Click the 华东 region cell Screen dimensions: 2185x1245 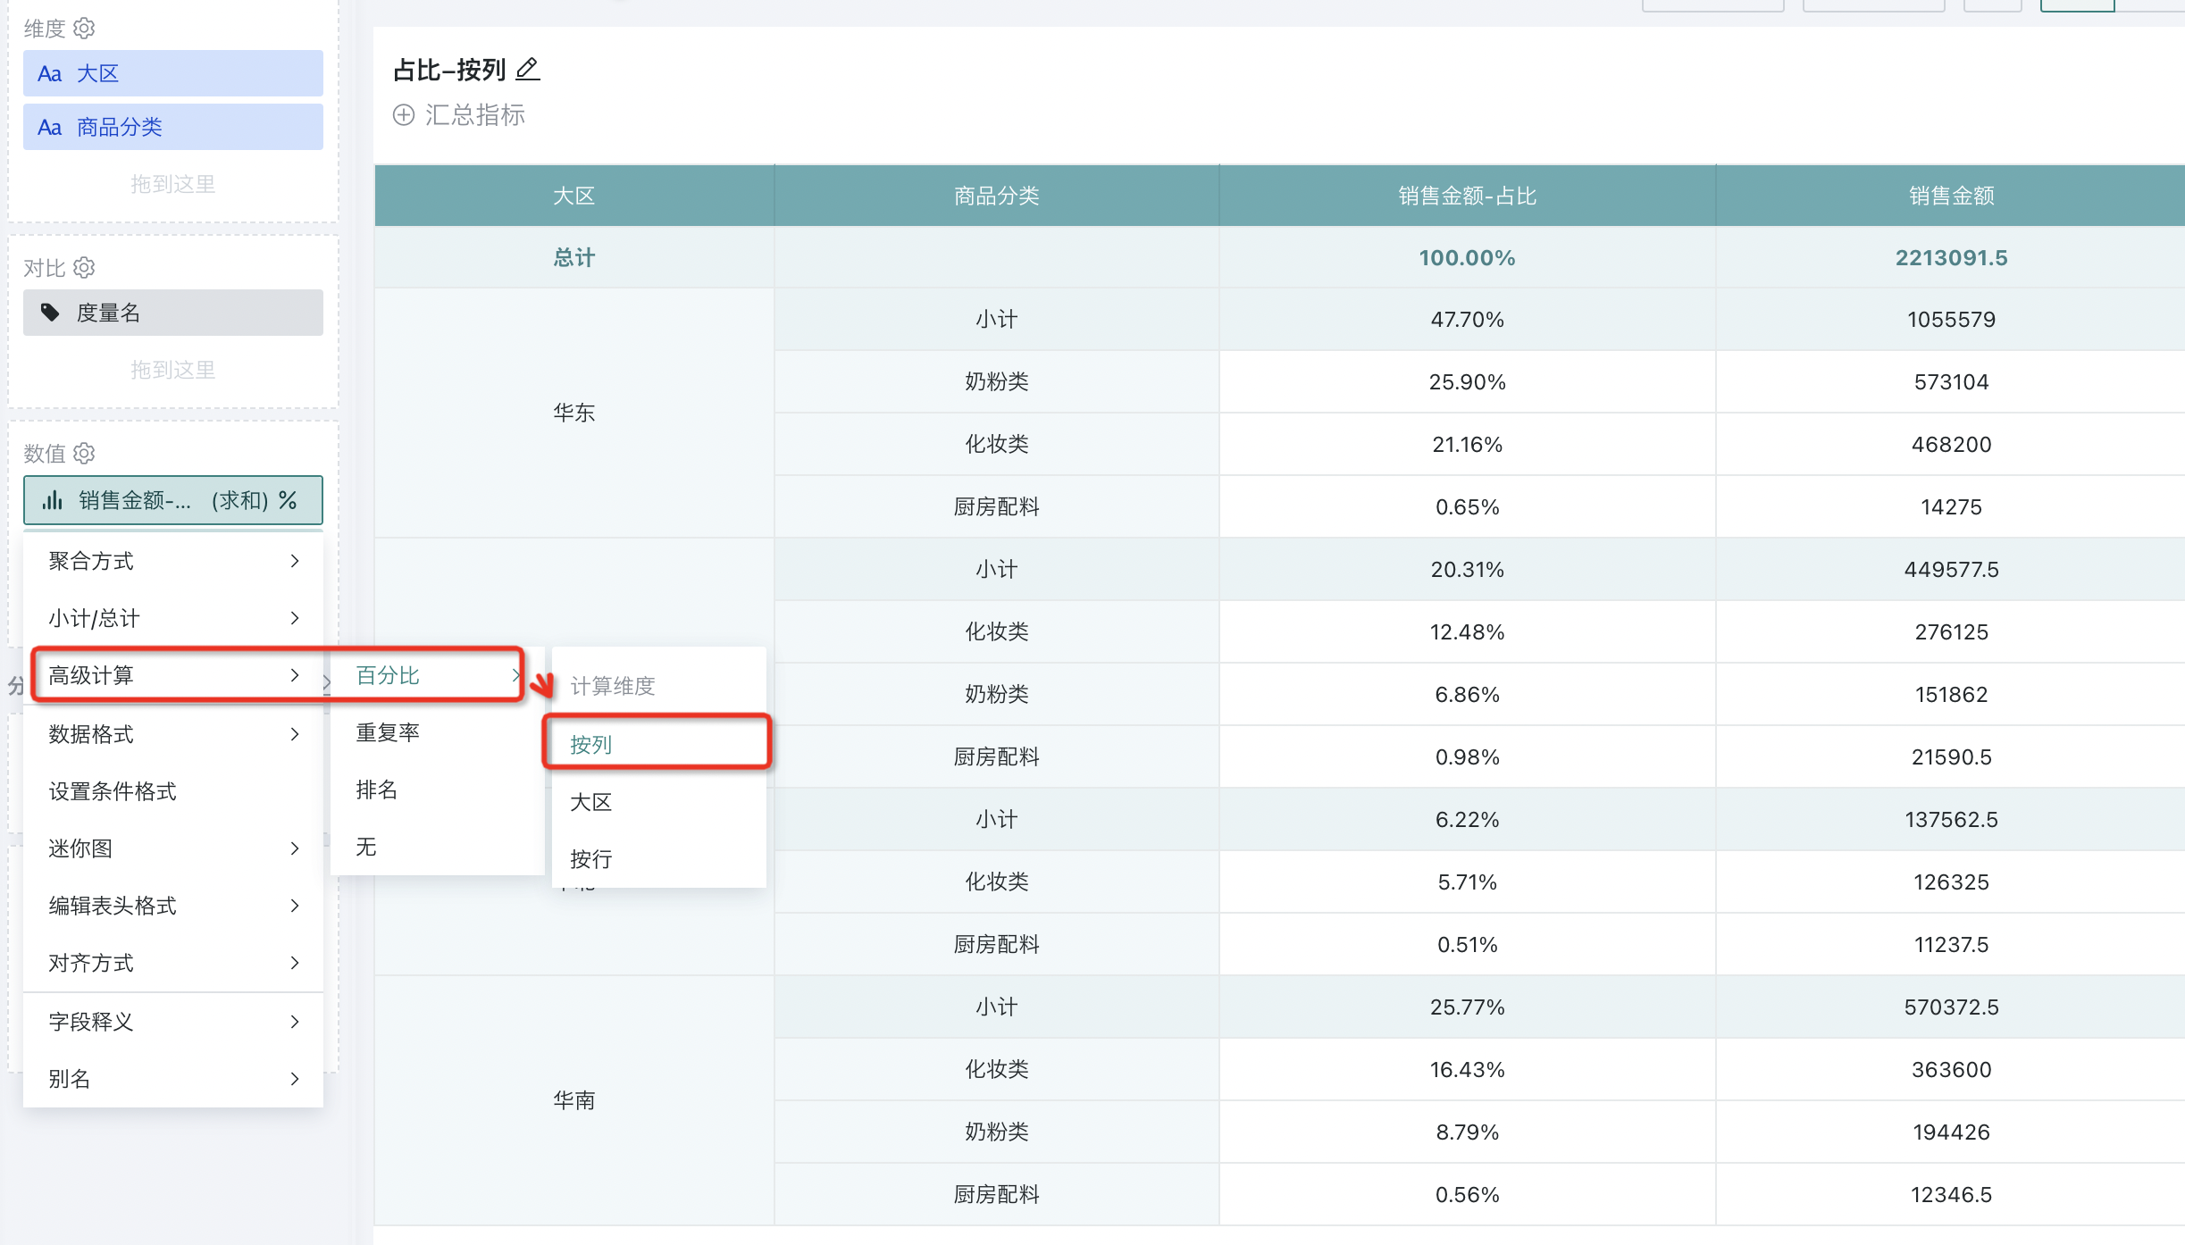(574, 413)
